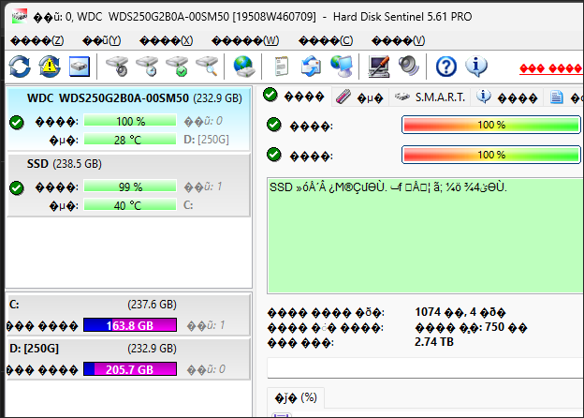Image resolution: width=584 pixels, height=418 pixels.
Task: Switch to the temperature tab with thermometer icon
Action: click(360, 97)
